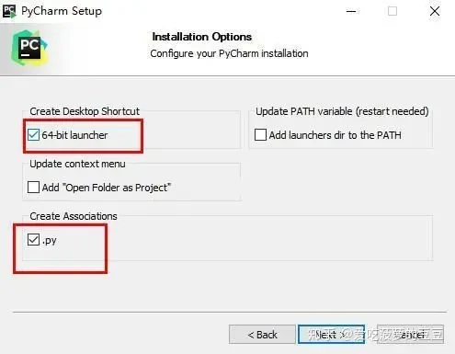
Task: Minimize the PyCharm Setup window
Action: point(351,11)
